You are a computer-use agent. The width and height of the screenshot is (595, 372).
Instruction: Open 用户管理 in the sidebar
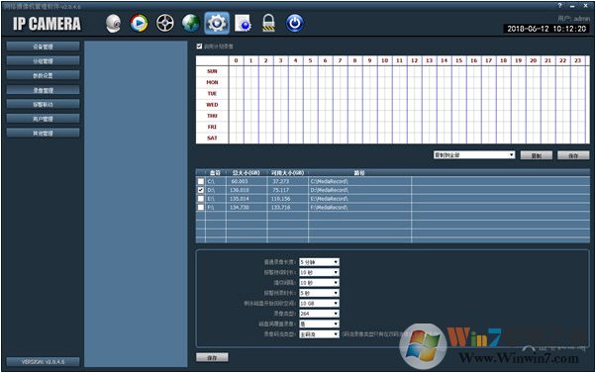coord(43,119)
